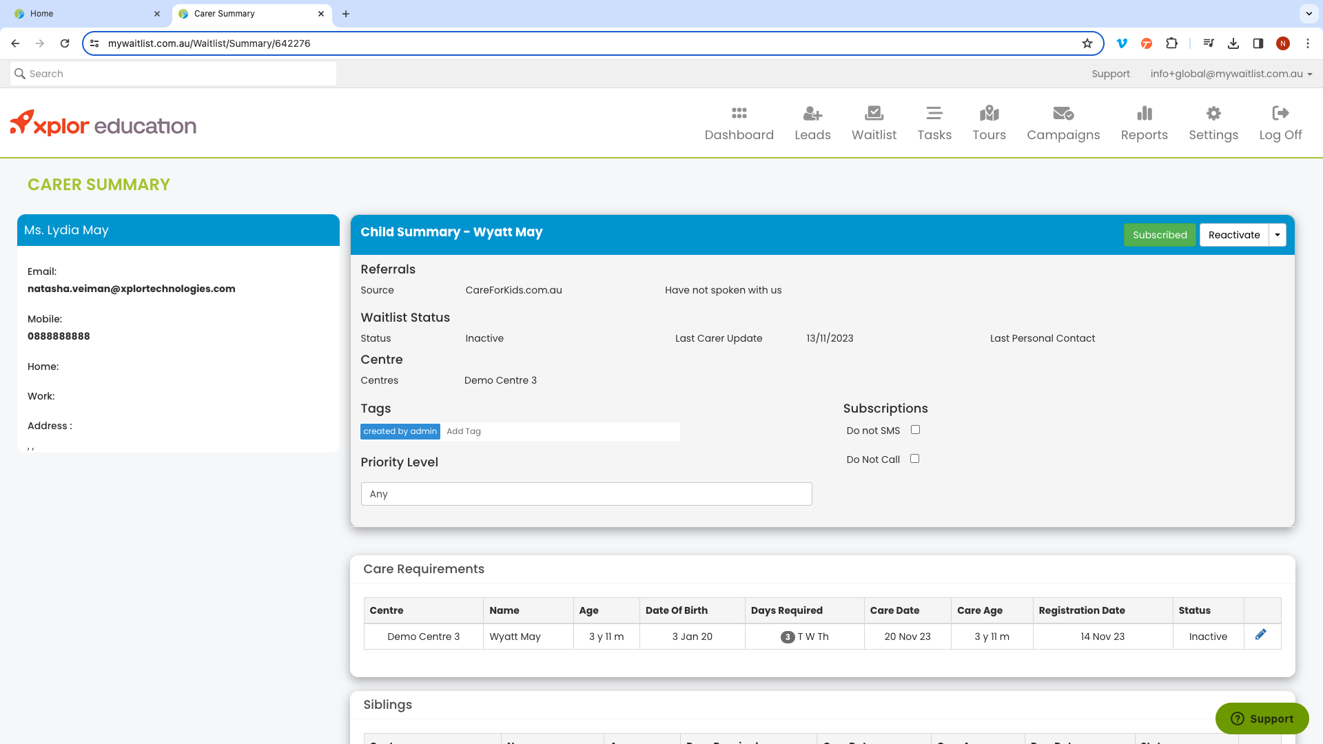Open Tours map icon

coord(989,113)
